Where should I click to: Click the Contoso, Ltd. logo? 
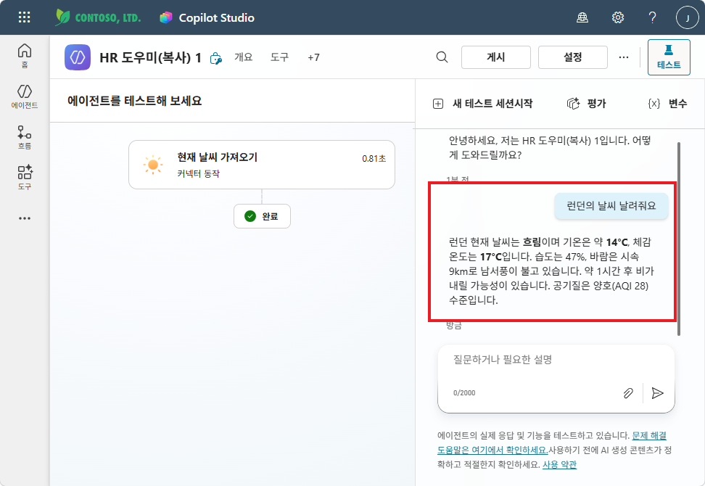(98, 17)
